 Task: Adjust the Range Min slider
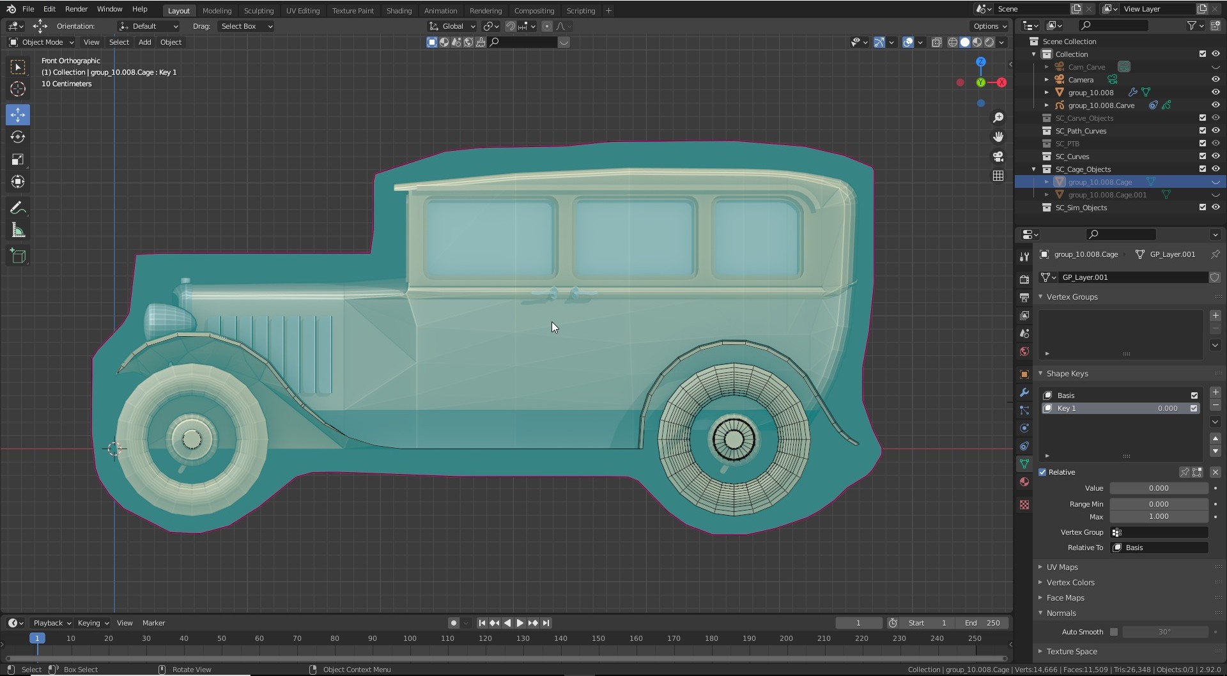(x=1159, y=504)
